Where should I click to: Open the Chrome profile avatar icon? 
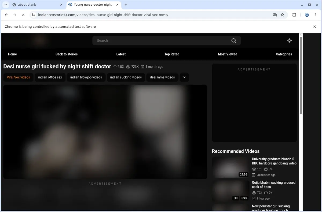(x=307, y=15)
